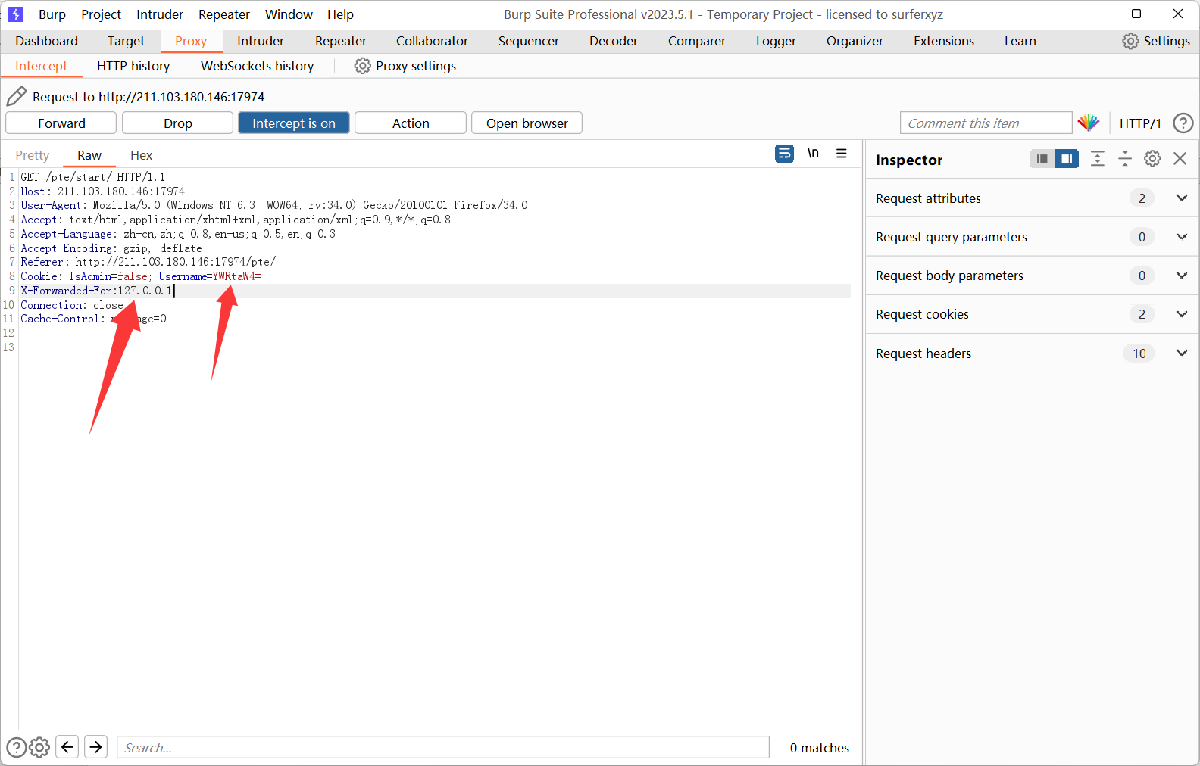This screenshot has width=1200, height=766.
Task: Open the Inspector gear settings icon
Action: click(x=1152, y=158)
